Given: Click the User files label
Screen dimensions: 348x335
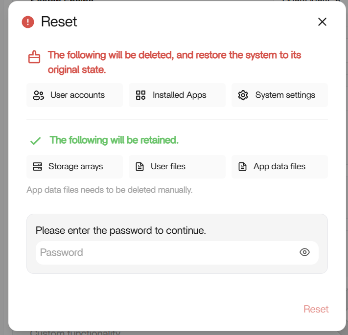Looking at the screenshot, I should coord(168,167).
